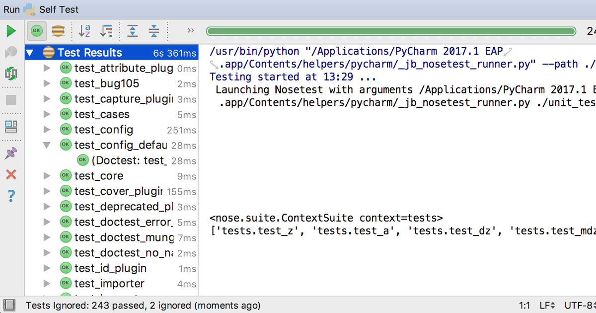Collapse the test_config_defaults node
The height and width of the screenshot is (313, 596).
(x=47, y=145)
